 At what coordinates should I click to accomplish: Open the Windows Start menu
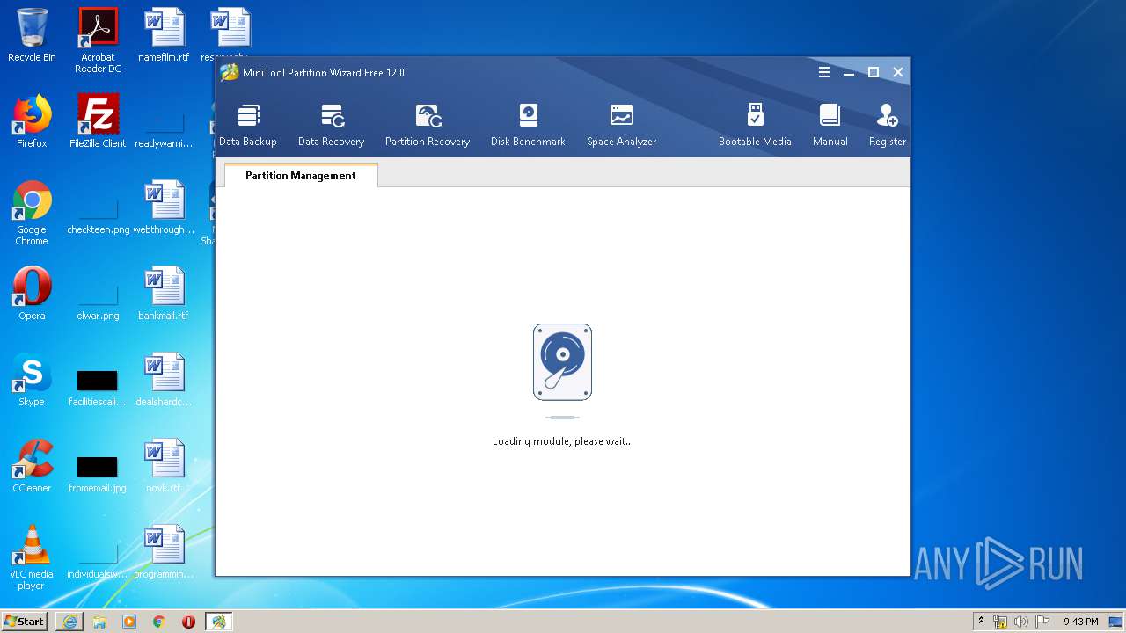[24, 621]
